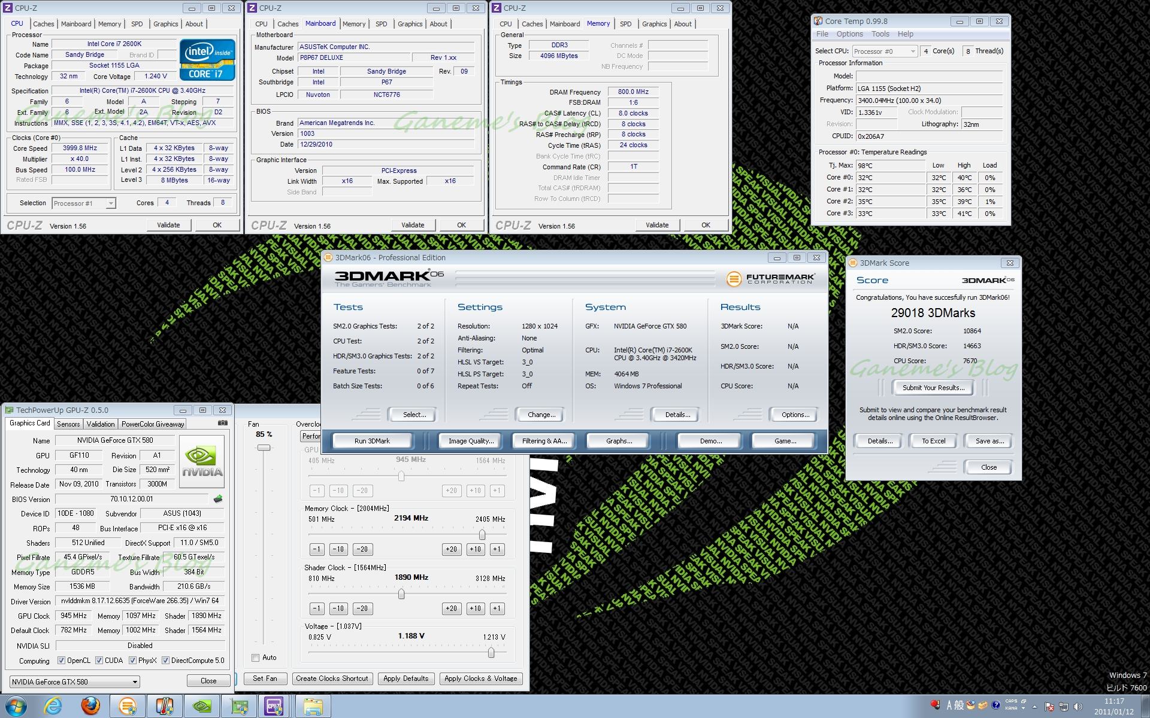Viewport: 1150px width, 718px height.
Task: Click the Memory Clock slider handle
Action: [482, 535]
